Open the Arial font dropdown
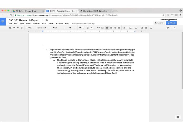The image size is (183, 130). [59, 28]
